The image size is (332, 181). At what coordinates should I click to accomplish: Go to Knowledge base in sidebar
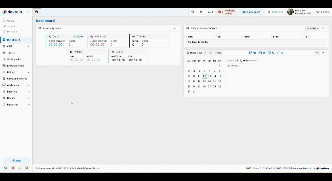[16, 66]
